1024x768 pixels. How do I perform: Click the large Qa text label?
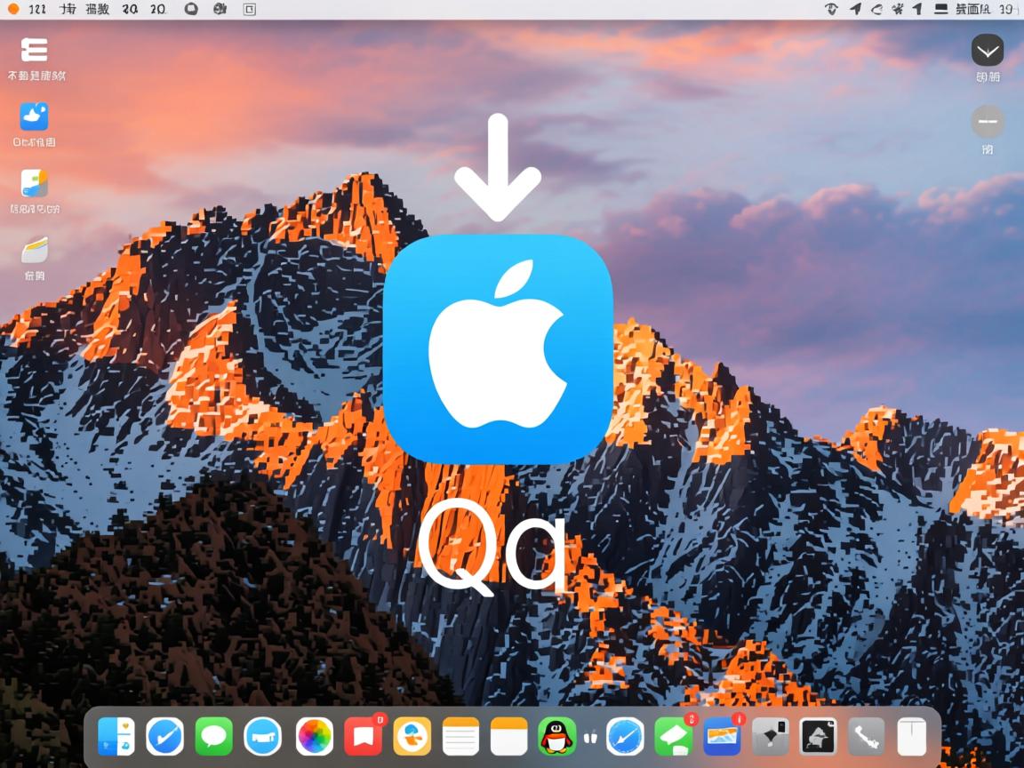[x=493, y=546]
